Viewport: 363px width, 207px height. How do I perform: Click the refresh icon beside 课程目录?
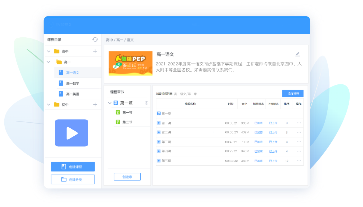[95, 39]
